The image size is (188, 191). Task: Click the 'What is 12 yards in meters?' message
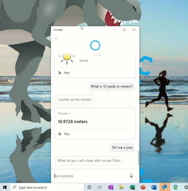point(111,87)
